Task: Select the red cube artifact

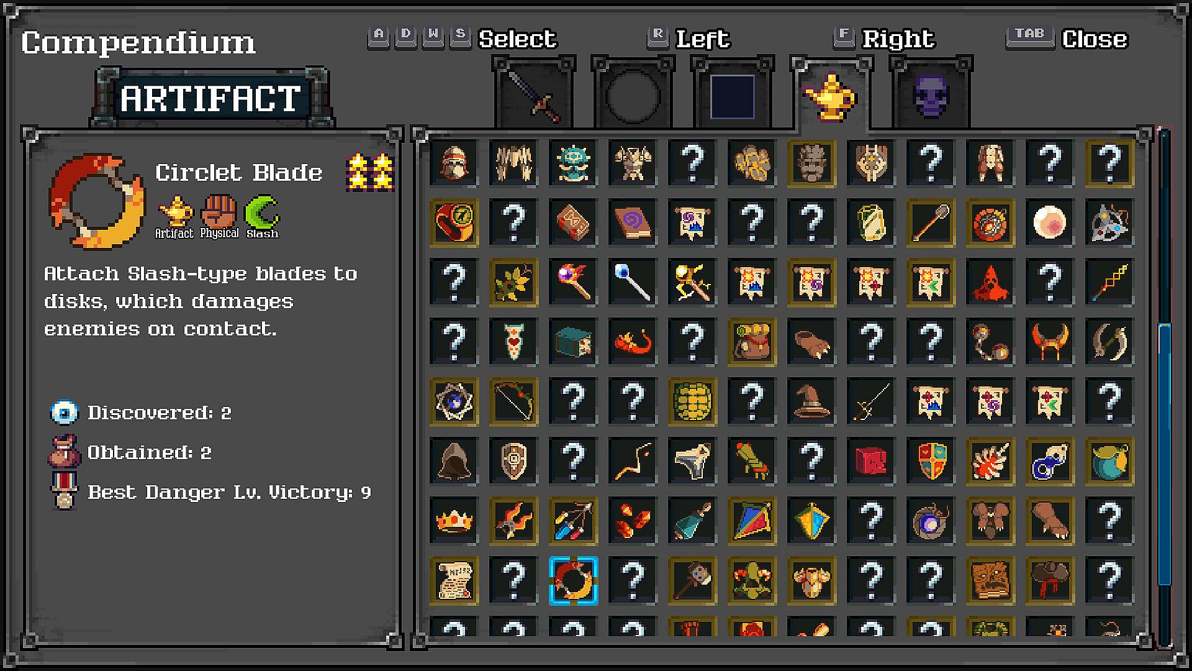Action: click(x=871, y=461)
